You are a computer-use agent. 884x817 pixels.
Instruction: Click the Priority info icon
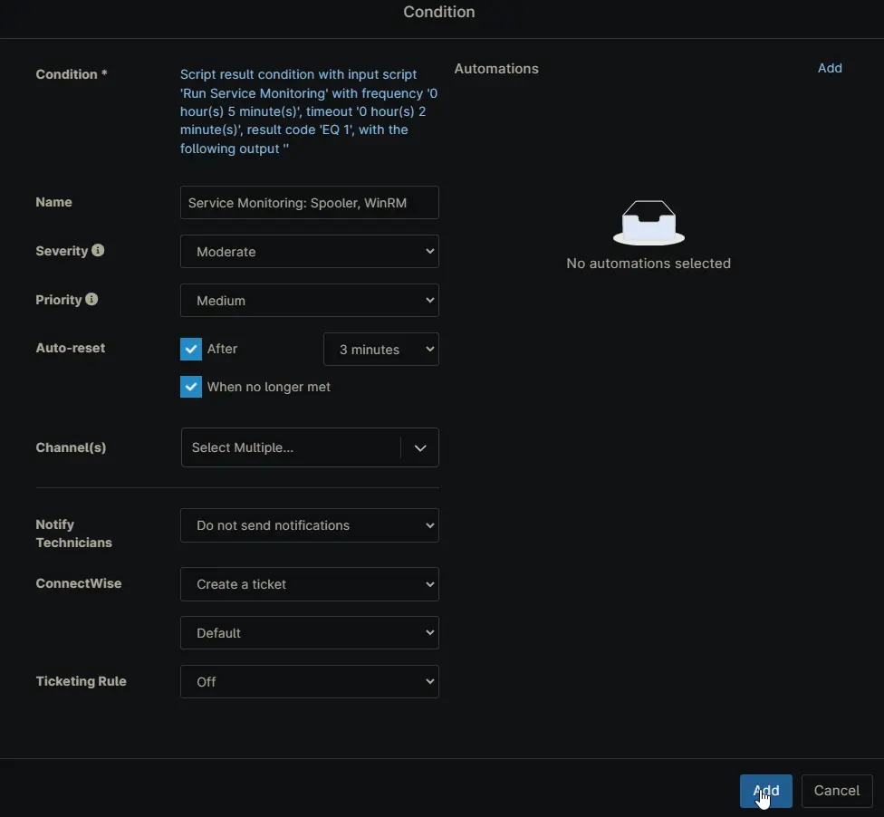(91, 300)
